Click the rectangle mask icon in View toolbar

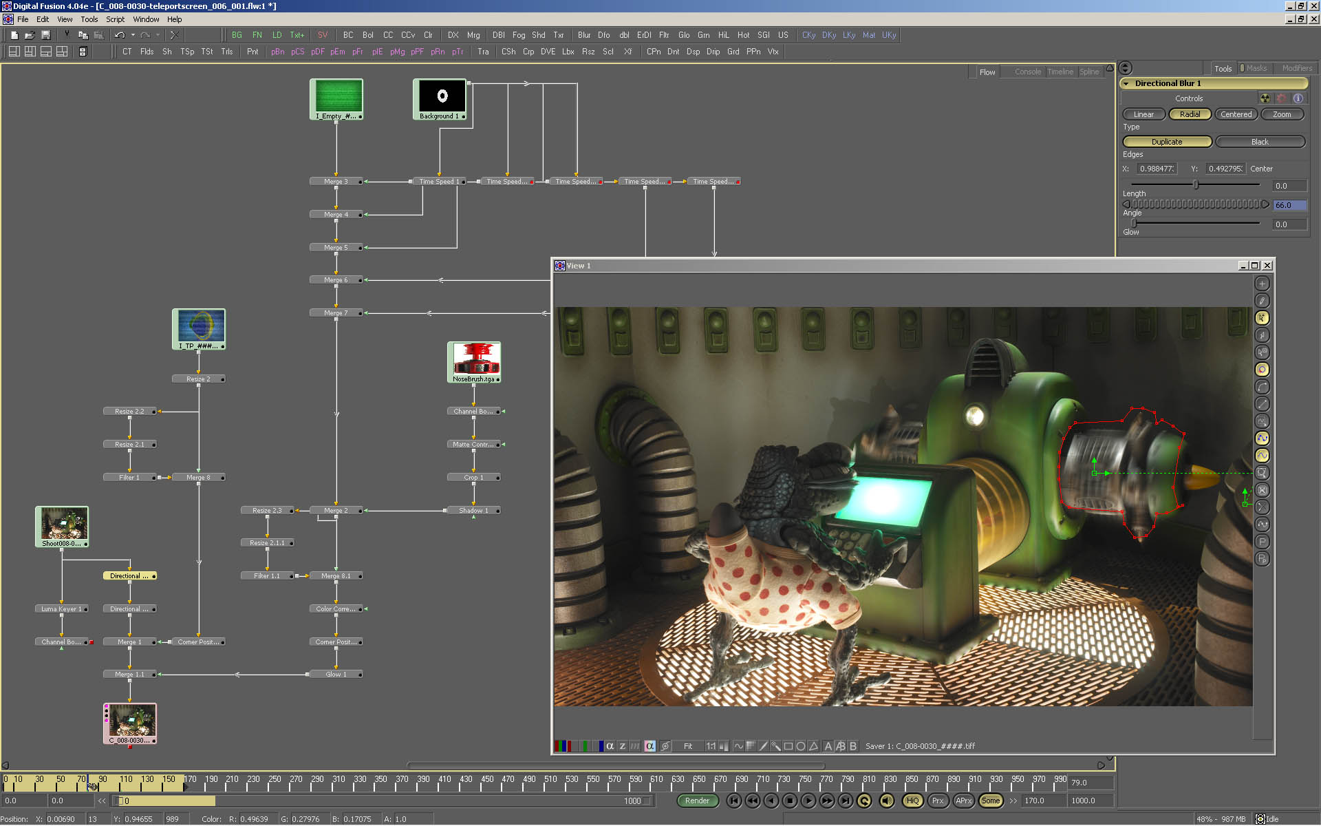788,746
